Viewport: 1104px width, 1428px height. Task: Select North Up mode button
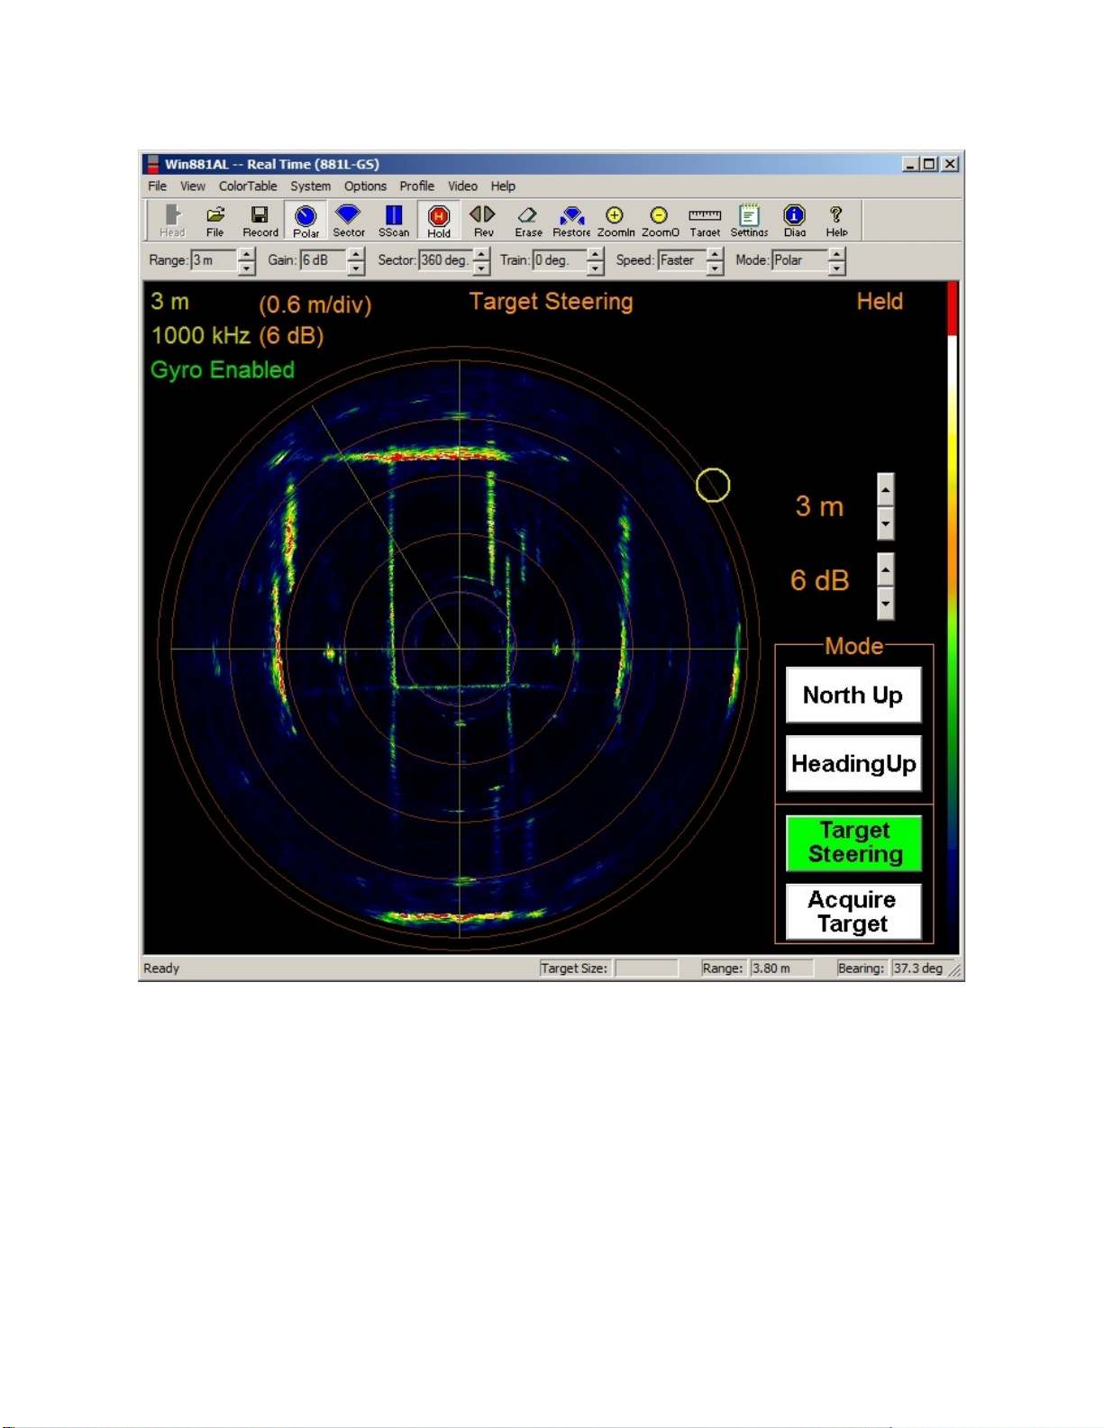(853, 695)
